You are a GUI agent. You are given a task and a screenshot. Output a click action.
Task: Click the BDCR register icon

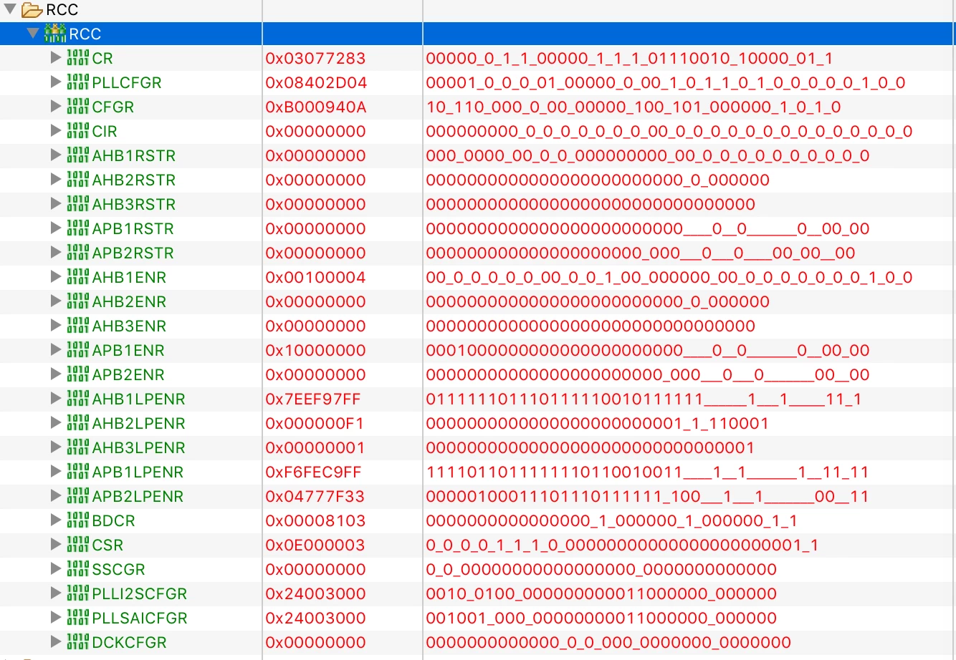click(78, 520)
